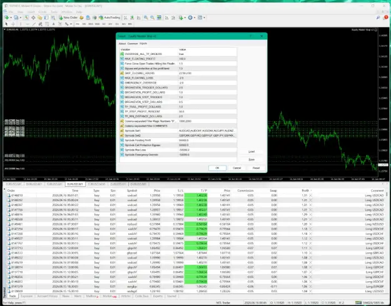Screen dimensions: 391x306
Task: Toggle the Data Window crosshair icon
Action: 33,17
